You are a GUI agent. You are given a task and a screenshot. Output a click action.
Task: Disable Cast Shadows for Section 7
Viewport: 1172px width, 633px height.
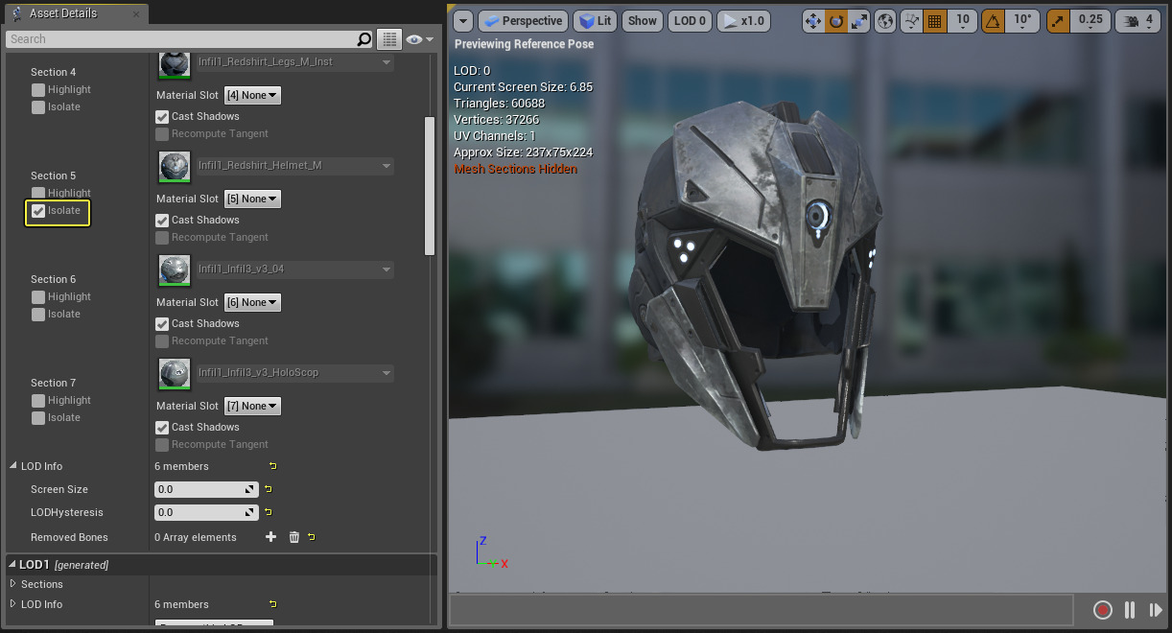(162, 428)
